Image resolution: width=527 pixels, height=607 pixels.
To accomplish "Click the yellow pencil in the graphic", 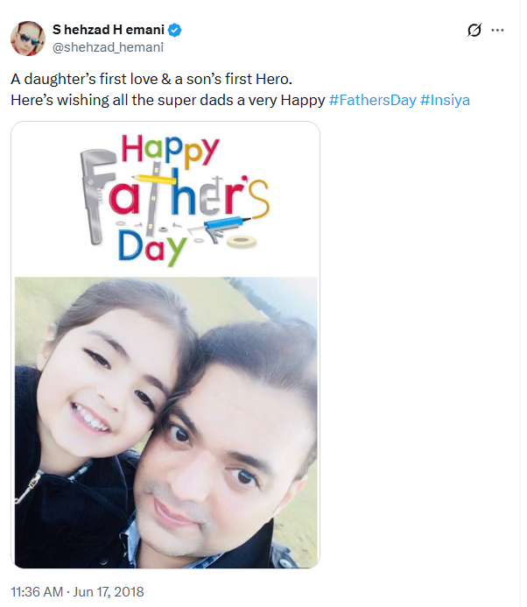I will coord(154,180).
